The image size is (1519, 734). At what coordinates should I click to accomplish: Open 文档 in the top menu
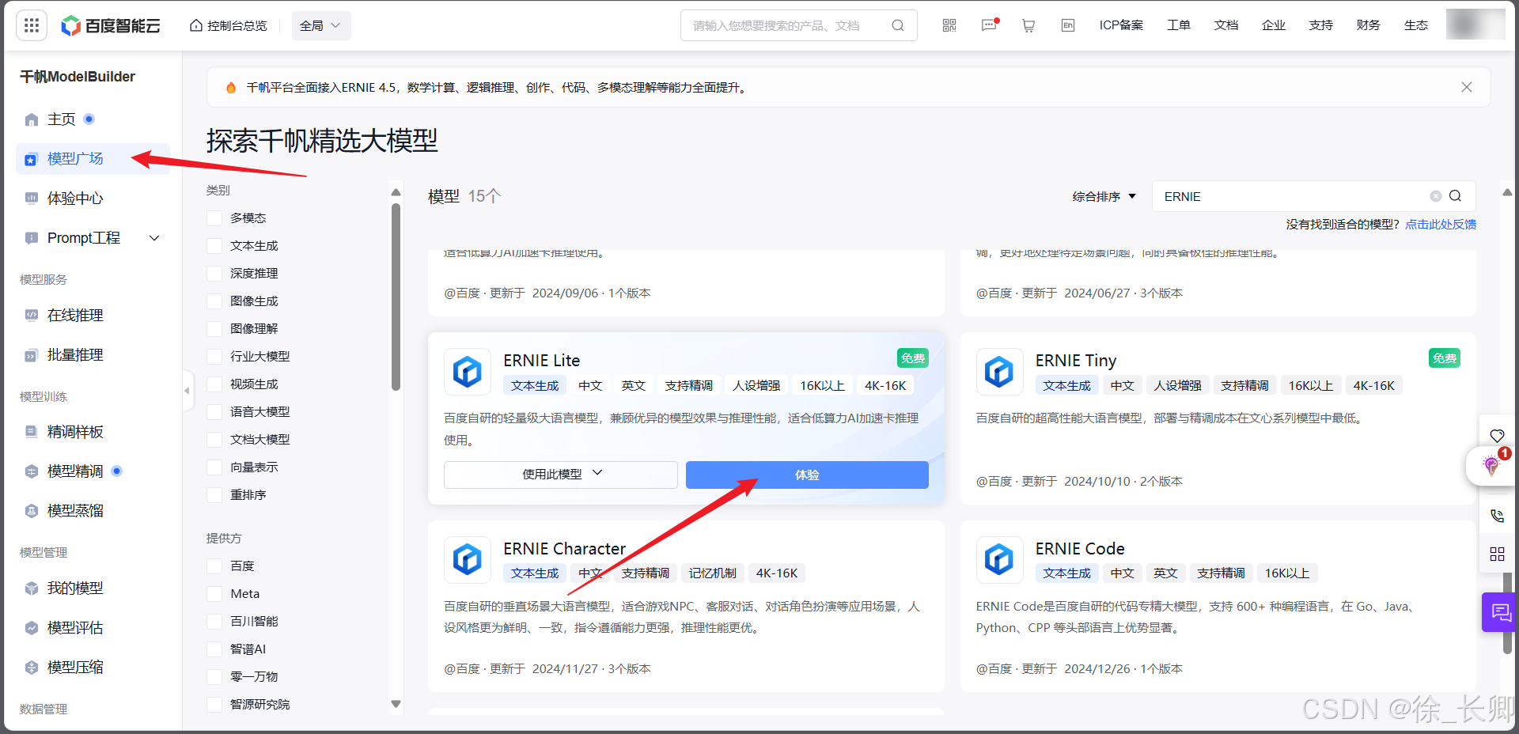click(x=1226, y=25)
